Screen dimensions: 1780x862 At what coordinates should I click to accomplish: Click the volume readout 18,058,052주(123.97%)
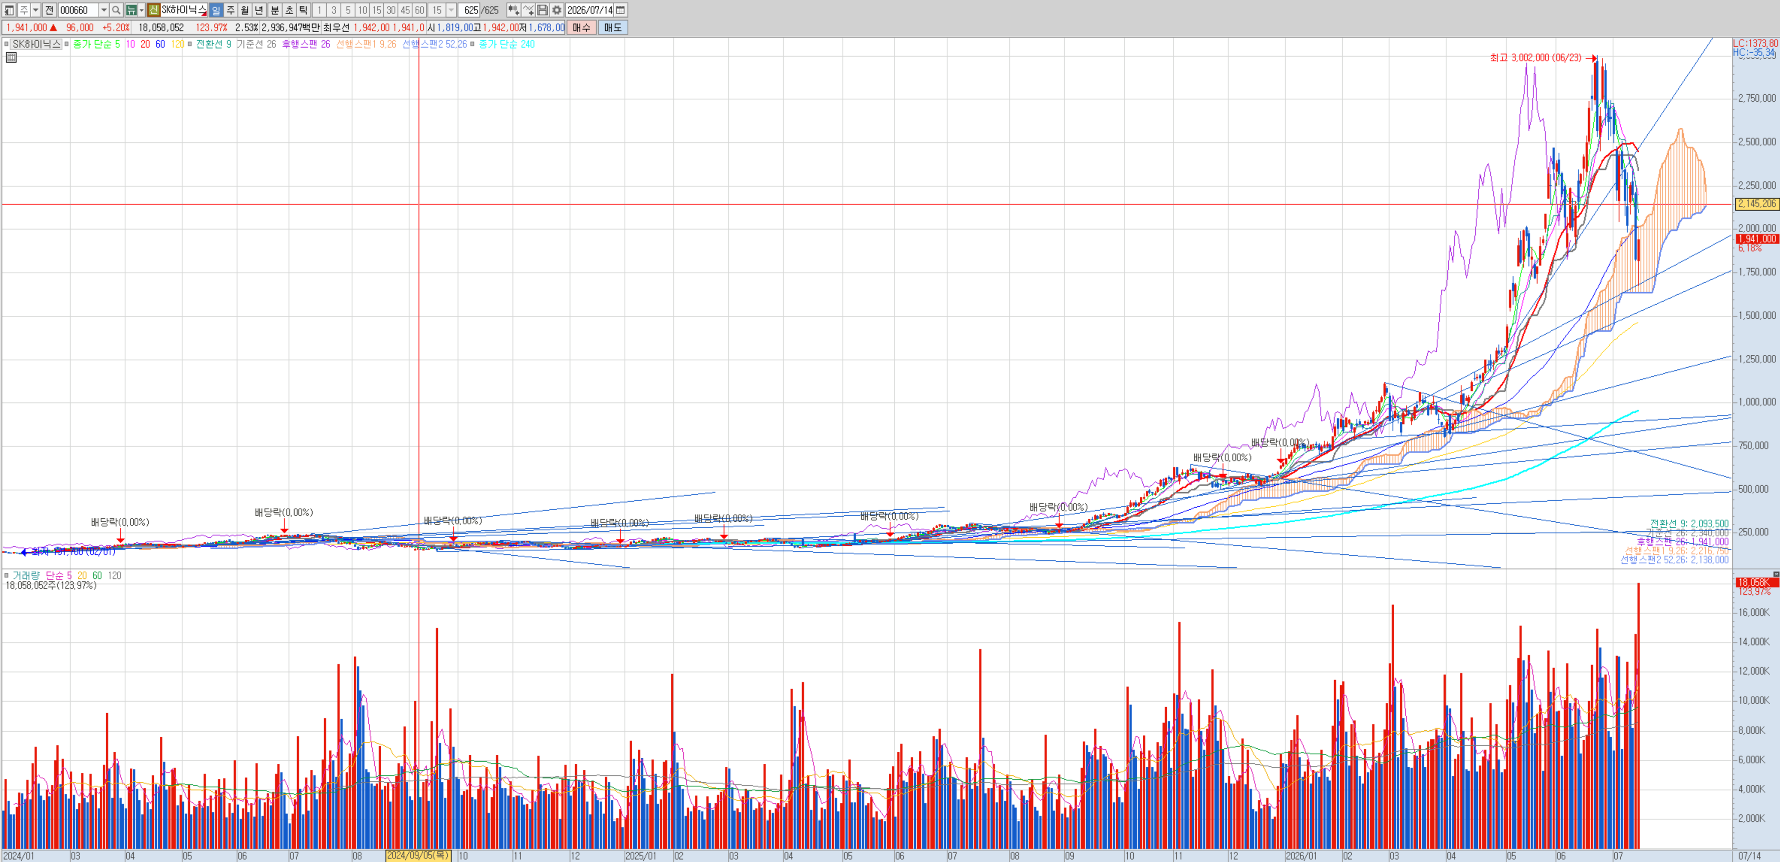51,585
